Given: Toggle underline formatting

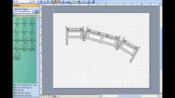Looking at the screenshot, I should (x=48, y=1).
